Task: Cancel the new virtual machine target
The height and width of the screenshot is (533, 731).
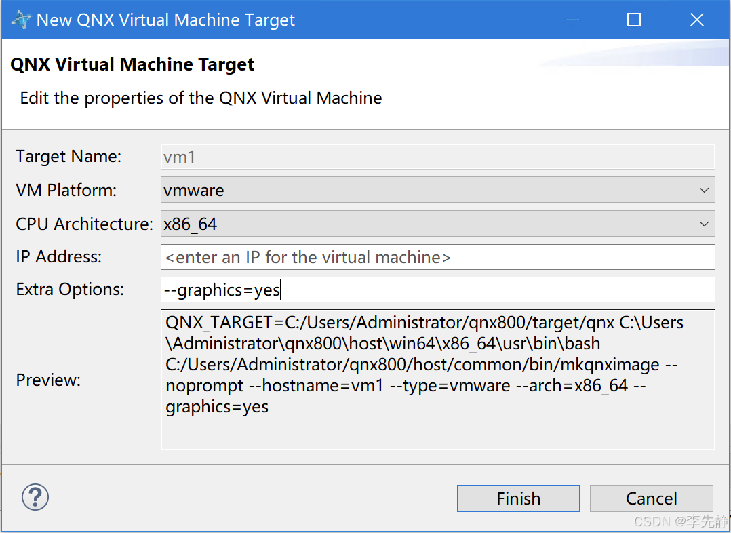Action: coord(651,498)
